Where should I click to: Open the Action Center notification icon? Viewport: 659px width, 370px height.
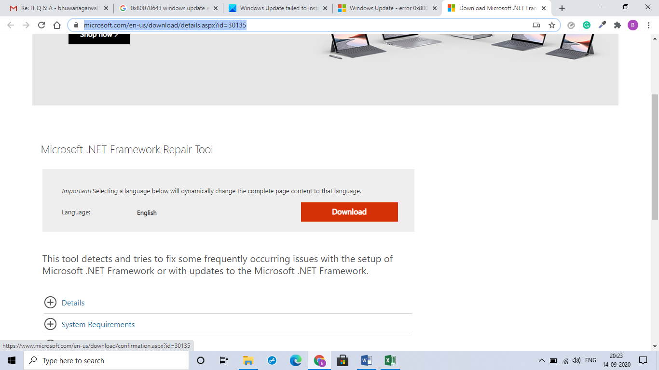[644, 360]
